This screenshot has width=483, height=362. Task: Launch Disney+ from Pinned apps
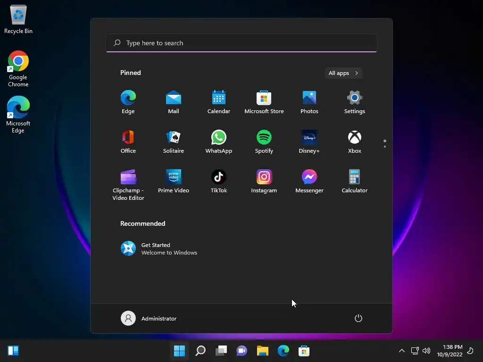309,142
